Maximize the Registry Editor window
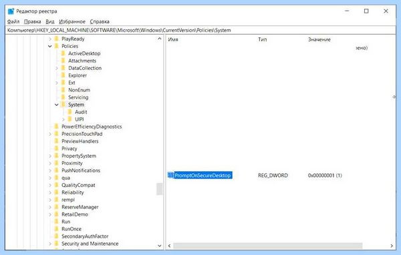The width and height of the screenshot is (401, 255). [x=366, y=11]
